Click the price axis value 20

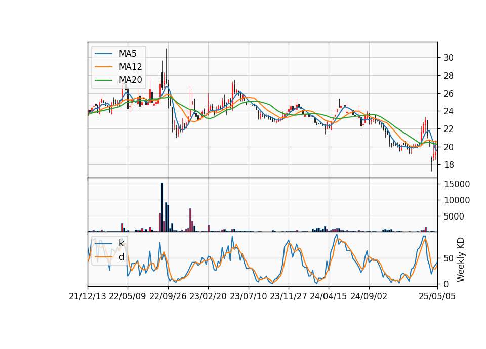tap(449, 147)
